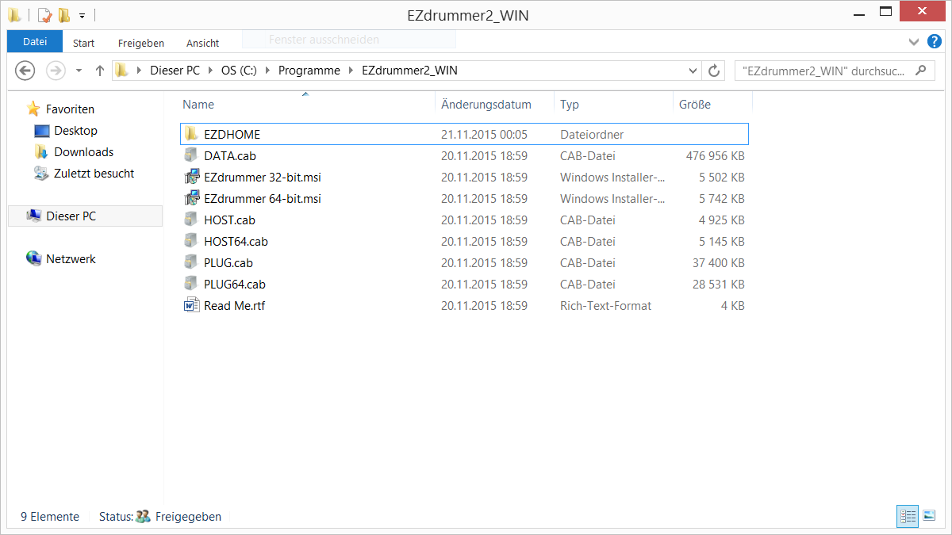This screenshot has height=535, width=952.
Task: Open the address bar history dropdown
Action: (x=693, y=71)
